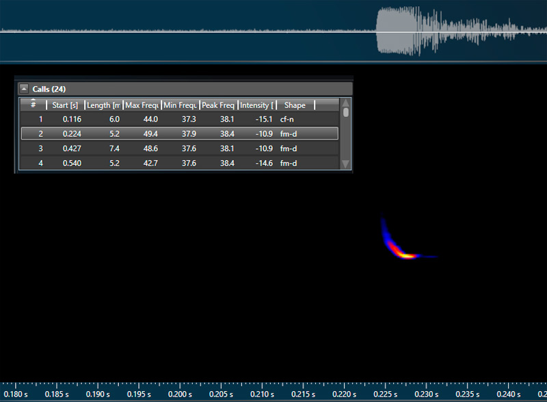Click the 0.240 s mark on time axis
This screenshot has width=547, height=402.
pos(509,394)
